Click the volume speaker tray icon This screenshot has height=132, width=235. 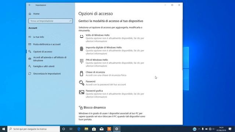pos(213,129)
